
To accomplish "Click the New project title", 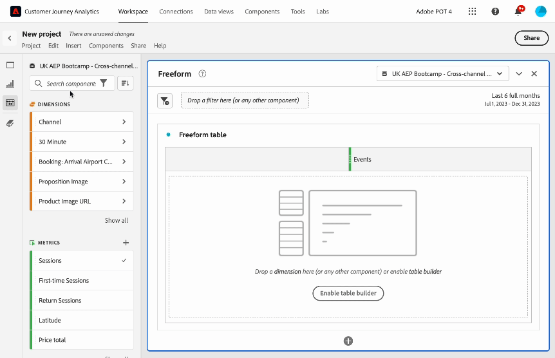I will coord(42,34).
